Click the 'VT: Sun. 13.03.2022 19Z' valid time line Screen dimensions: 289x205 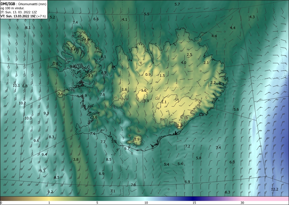[18, 16]
